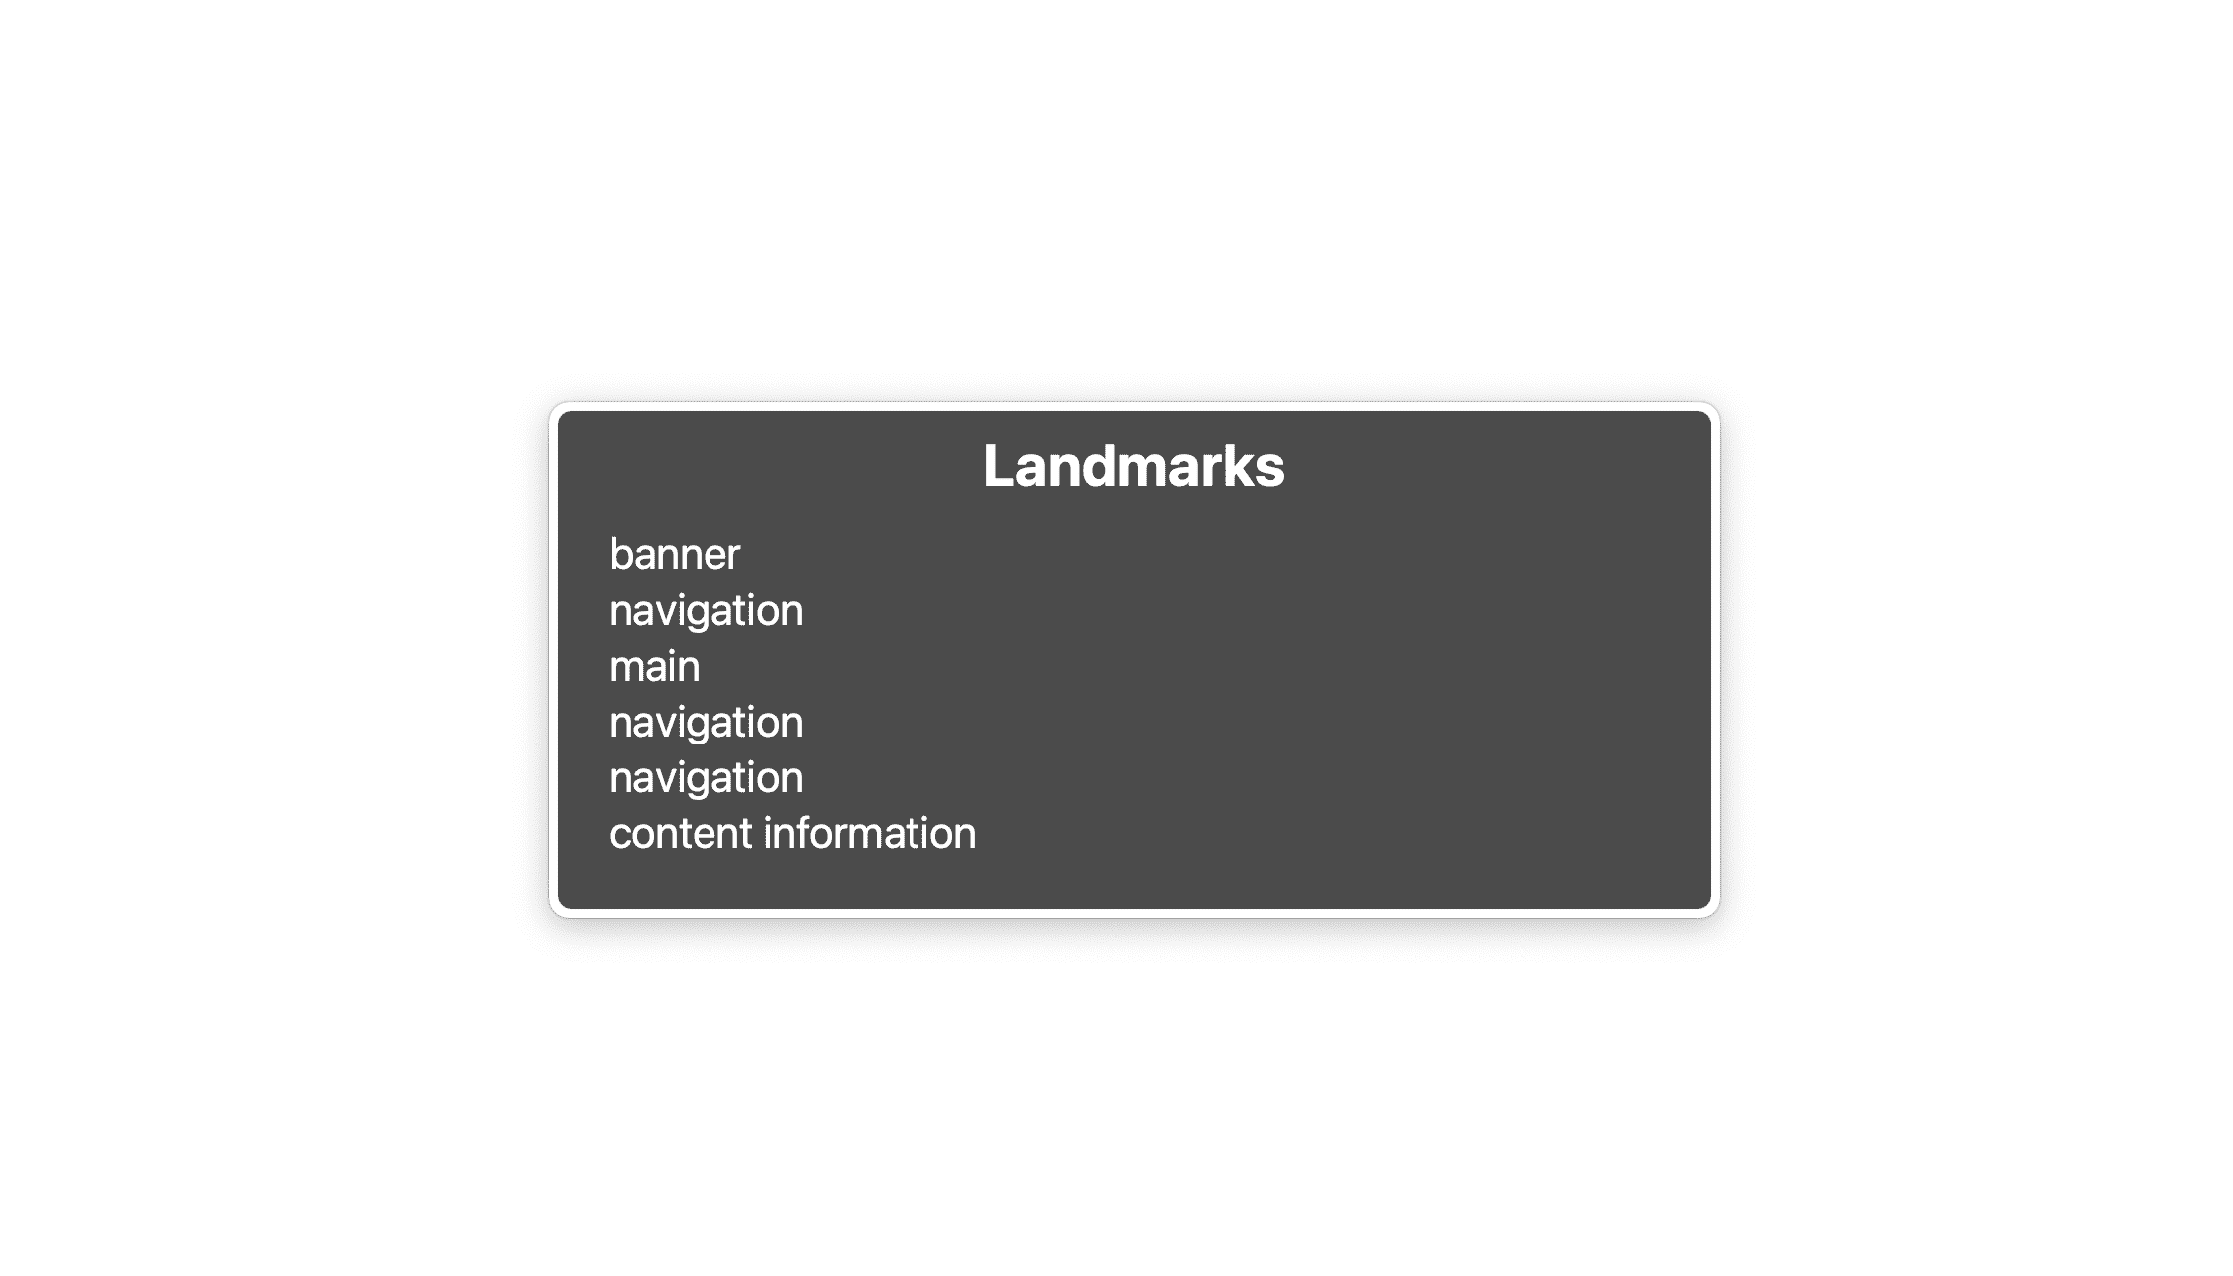Click the Landmarks panel title
Screen dimensions: 2233x1276
[x=1131, y=465]
